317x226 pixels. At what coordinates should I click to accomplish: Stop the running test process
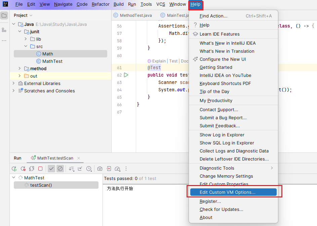pyautogui.click(x=41, y=169)
